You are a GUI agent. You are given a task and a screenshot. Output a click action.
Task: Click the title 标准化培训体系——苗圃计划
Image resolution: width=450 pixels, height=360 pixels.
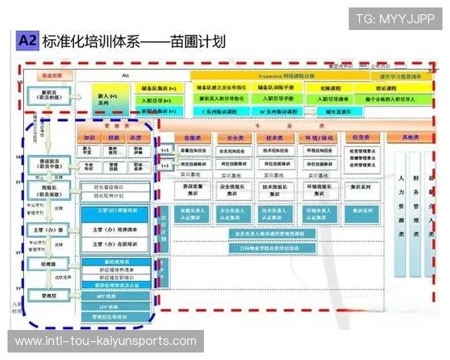coord(133,42)
